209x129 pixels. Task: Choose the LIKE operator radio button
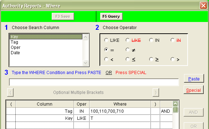106,40
